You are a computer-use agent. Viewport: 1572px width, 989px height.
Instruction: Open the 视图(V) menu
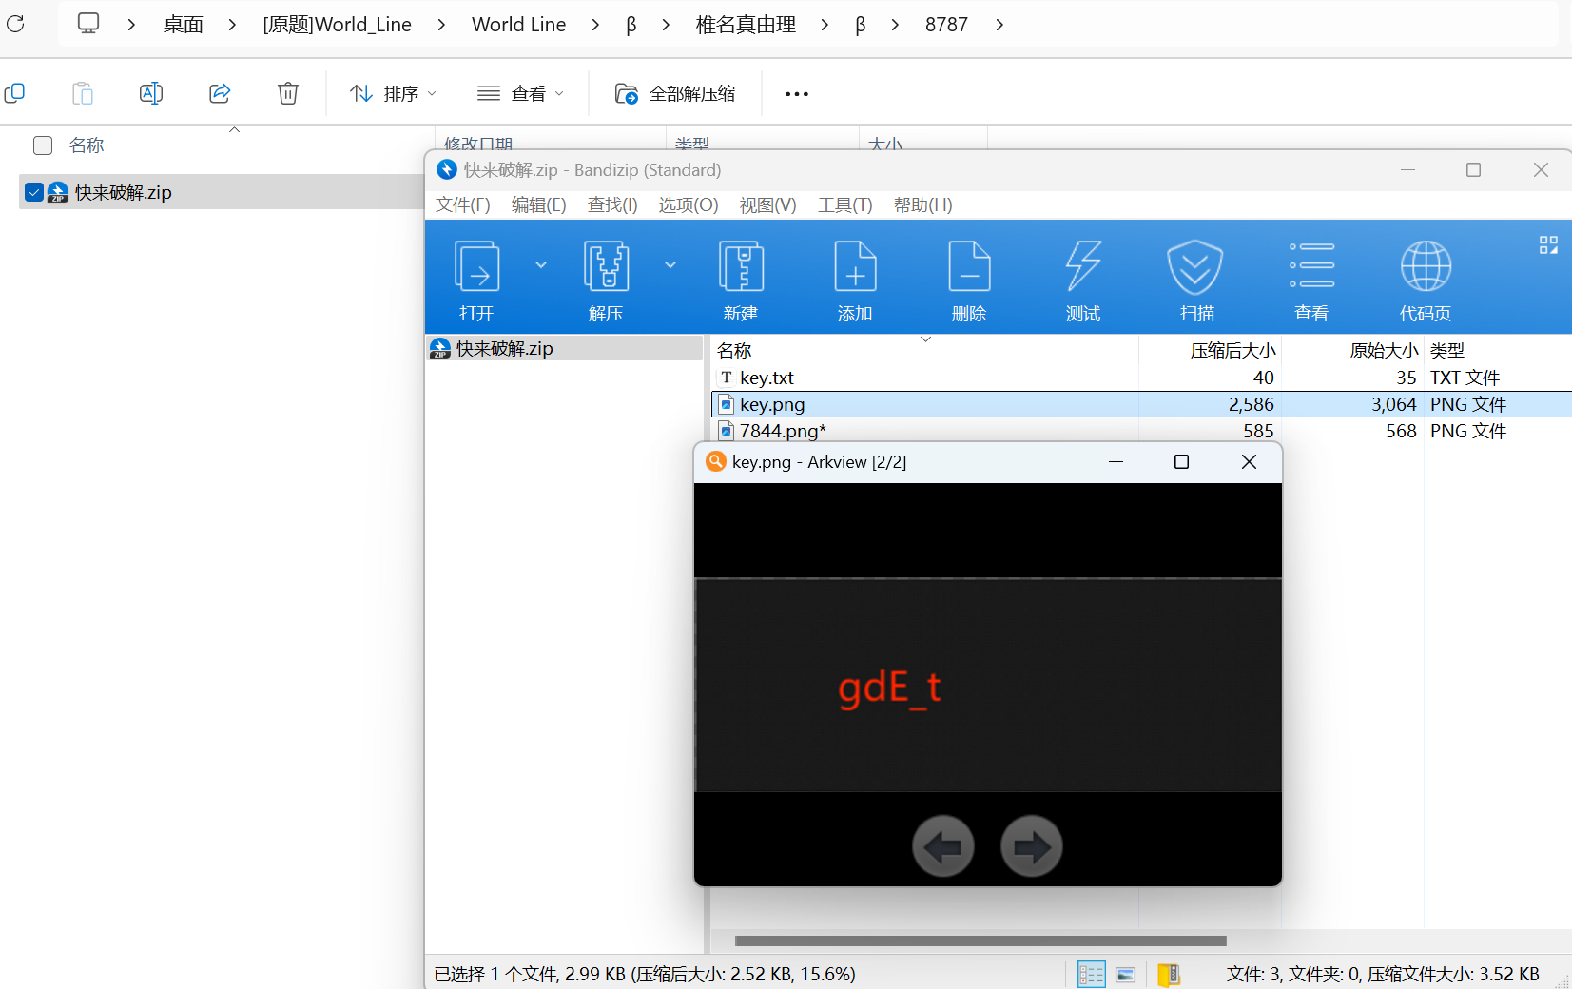(x=768, y=205)
